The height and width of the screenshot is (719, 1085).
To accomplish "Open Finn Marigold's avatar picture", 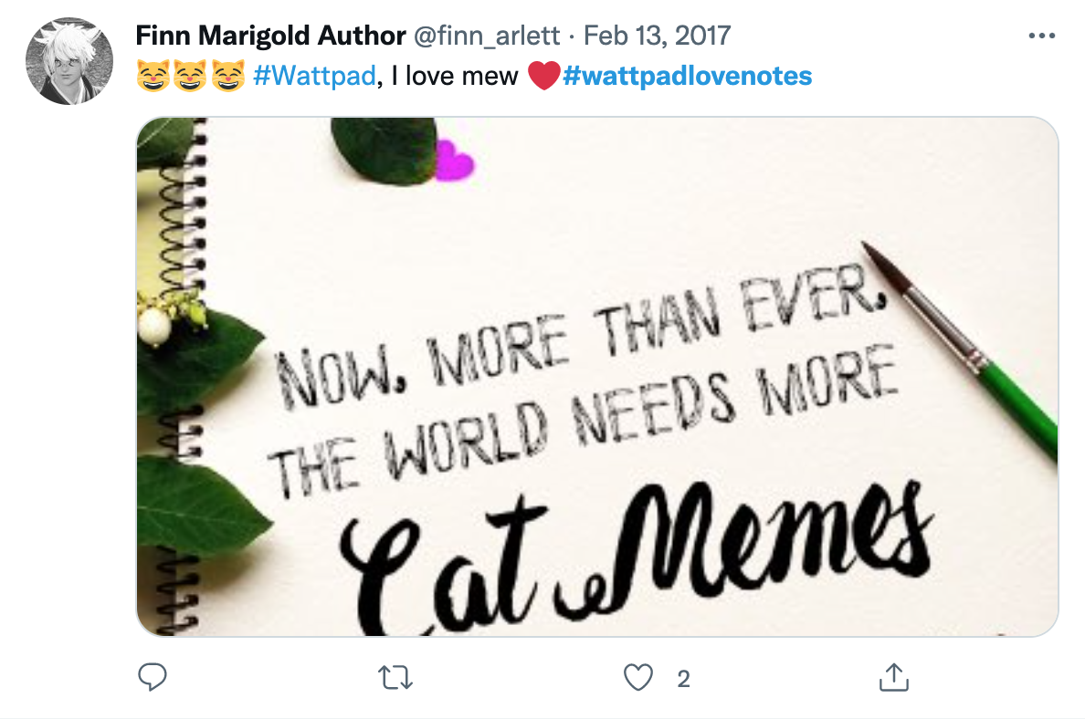I will (69, 60).
